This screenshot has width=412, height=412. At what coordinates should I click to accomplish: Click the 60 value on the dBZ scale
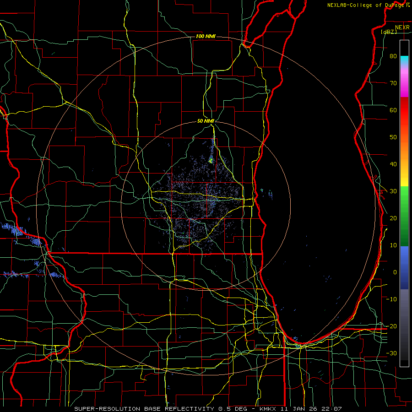pyautogui.click(x=393, y=110)
